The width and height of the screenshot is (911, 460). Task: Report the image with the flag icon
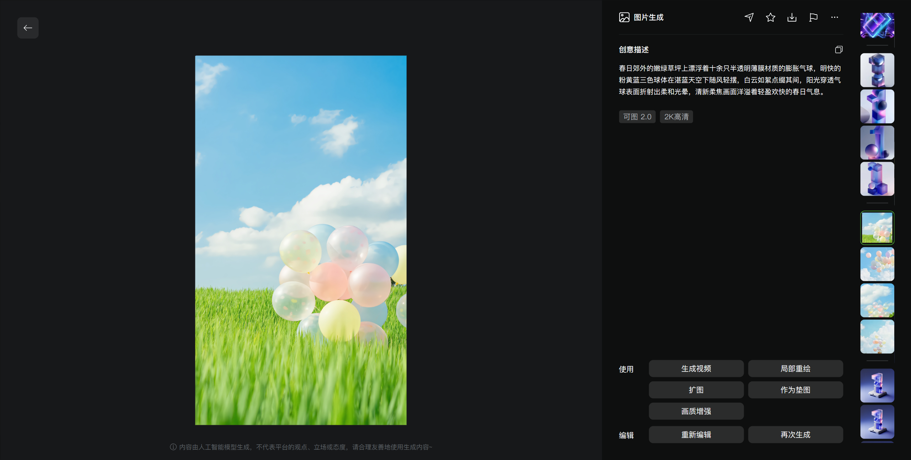pos(813,17)
